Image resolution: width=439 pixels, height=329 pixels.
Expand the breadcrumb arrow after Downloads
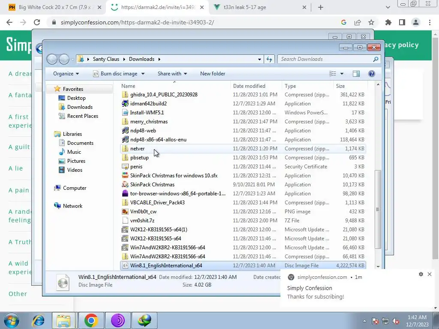(159, 59)
